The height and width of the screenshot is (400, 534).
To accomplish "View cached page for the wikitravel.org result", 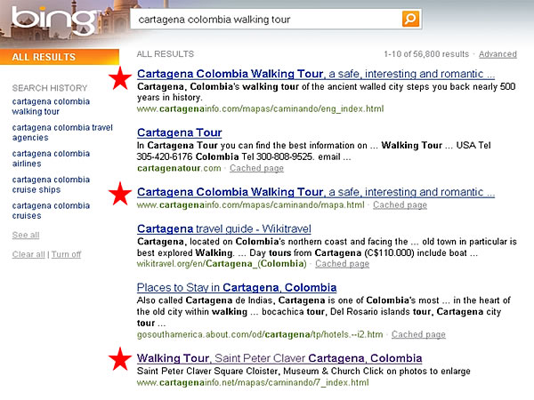I will 344,263.
